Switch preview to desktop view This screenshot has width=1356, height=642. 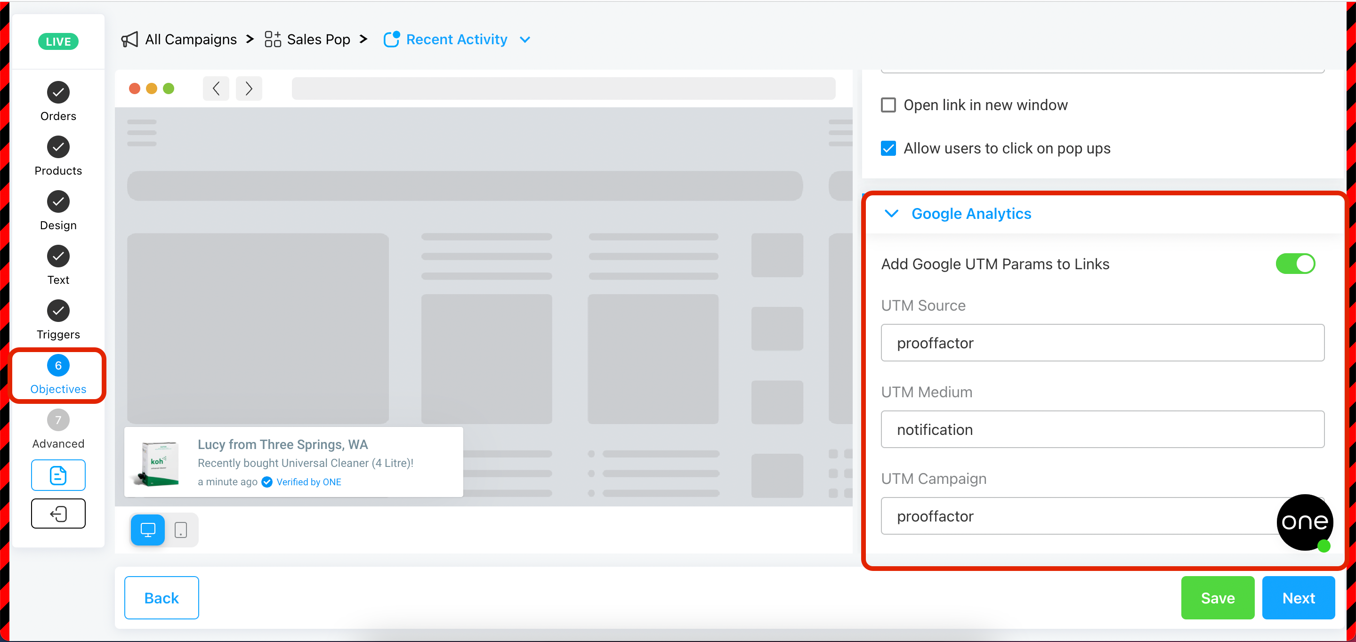point(147,530)
